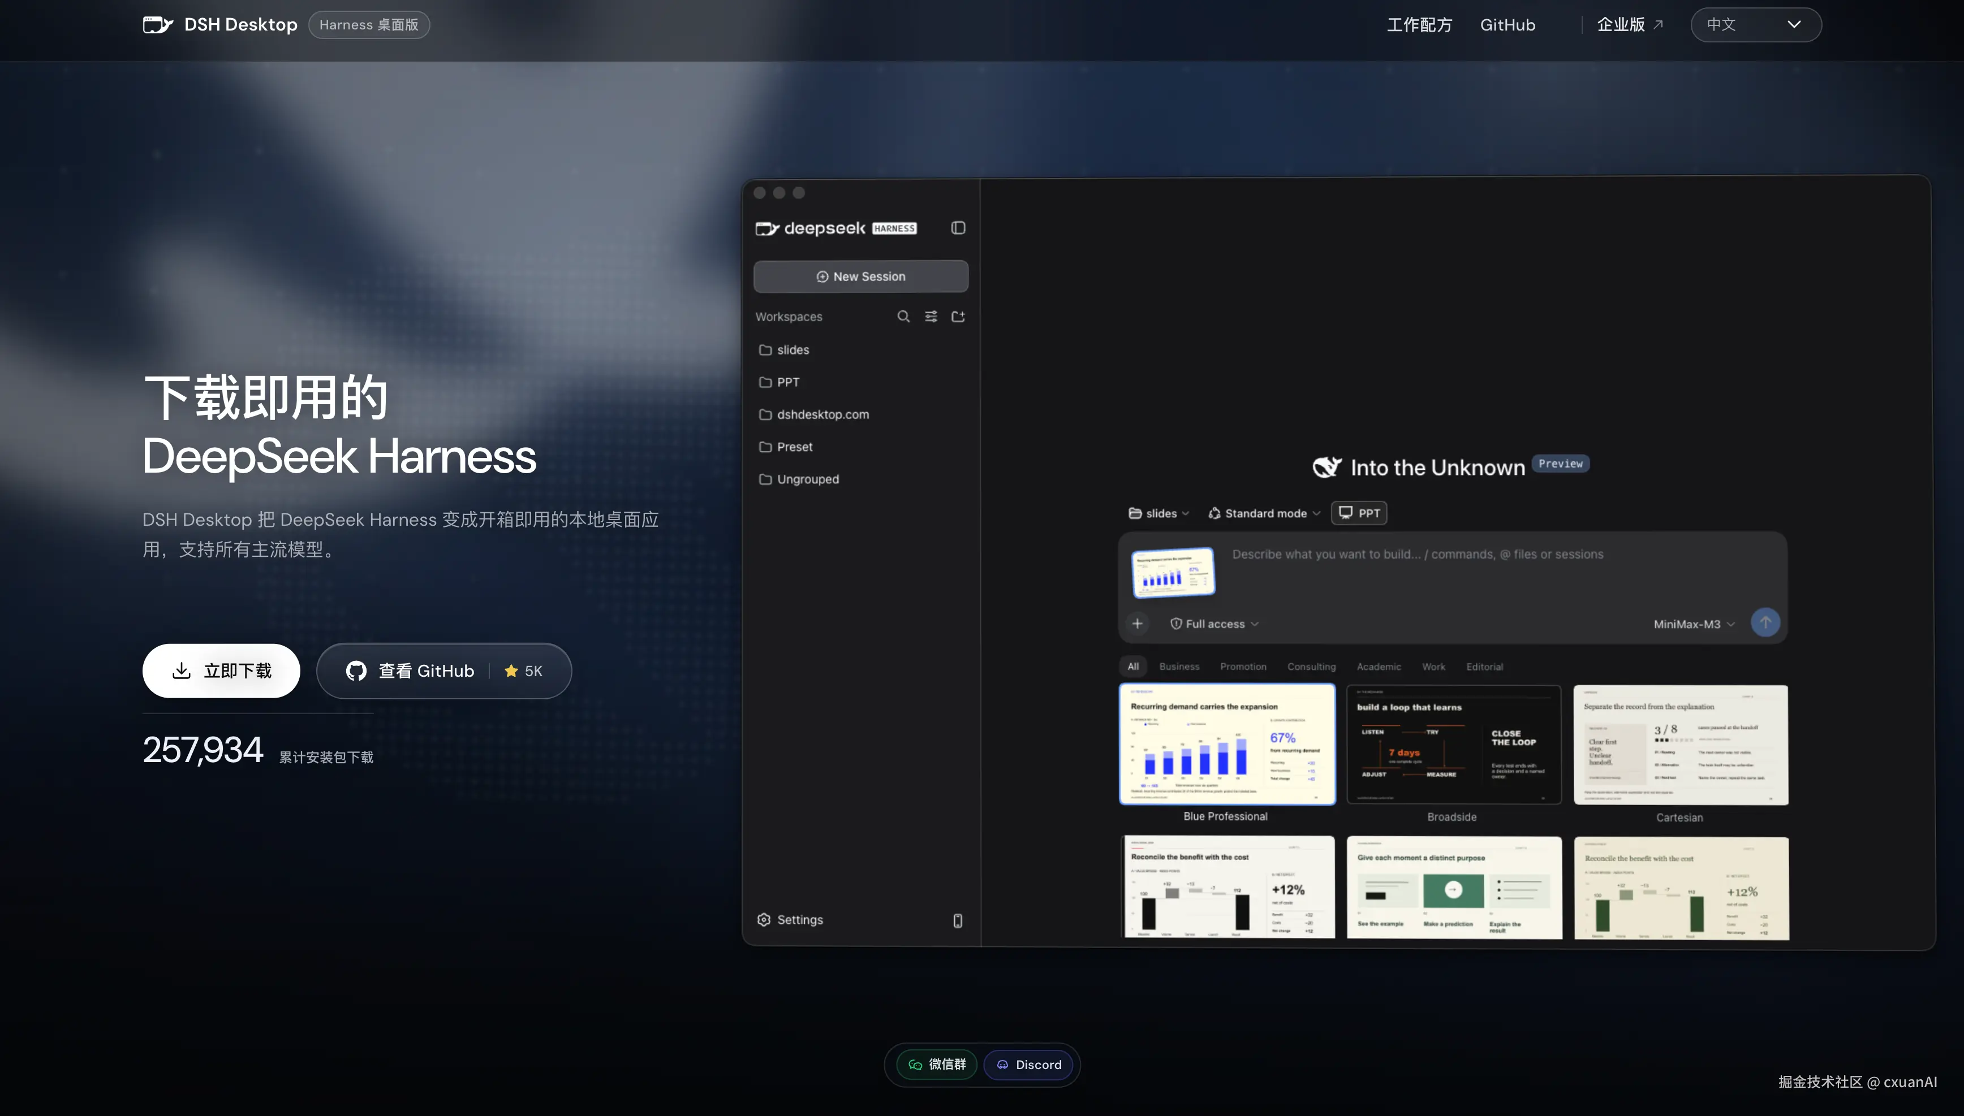Select the Academic template tab
The width and height of the screenshot is (1964, 1116).
click(x=1378, y=666)
